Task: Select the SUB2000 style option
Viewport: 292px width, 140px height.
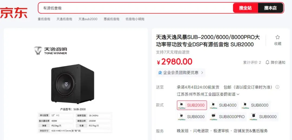Action: (192, 105)
